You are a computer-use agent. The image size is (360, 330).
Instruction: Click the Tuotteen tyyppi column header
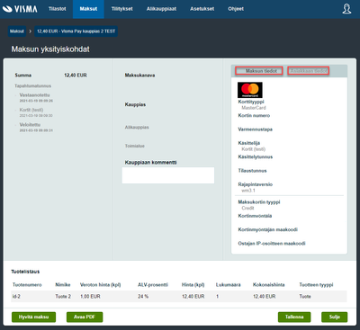(x=316, y=285)
